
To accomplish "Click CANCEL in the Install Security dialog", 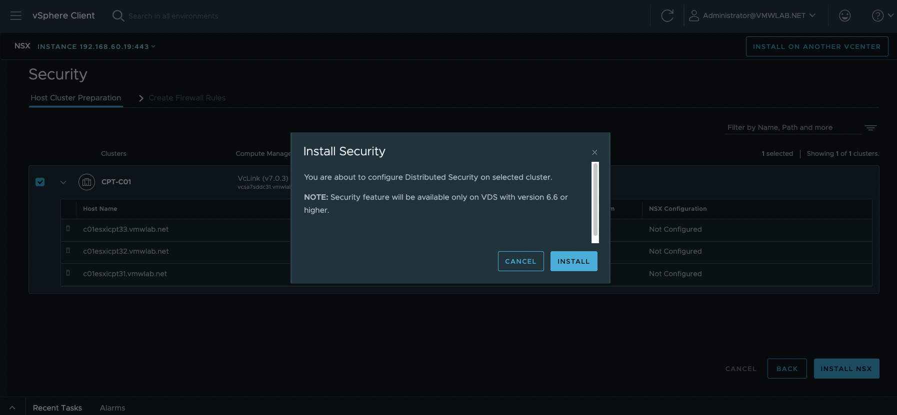I will [x=521, y=261].
